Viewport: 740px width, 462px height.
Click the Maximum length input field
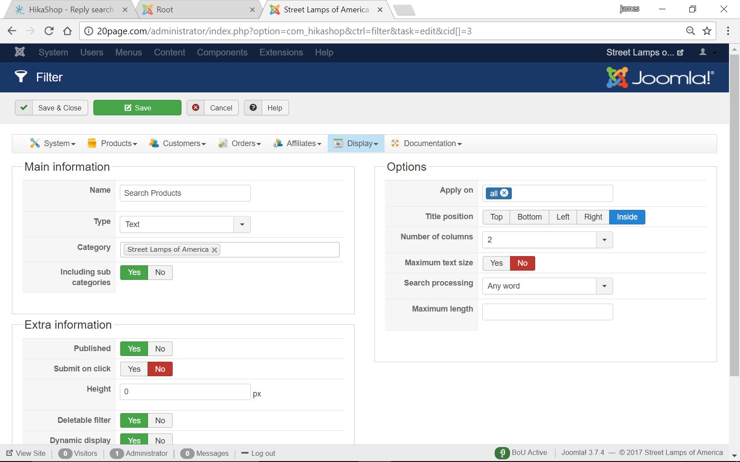[x=548, y=312]
